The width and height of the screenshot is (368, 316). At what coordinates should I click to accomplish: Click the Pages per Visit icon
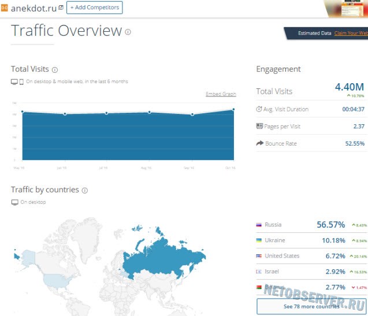[259, 126]
